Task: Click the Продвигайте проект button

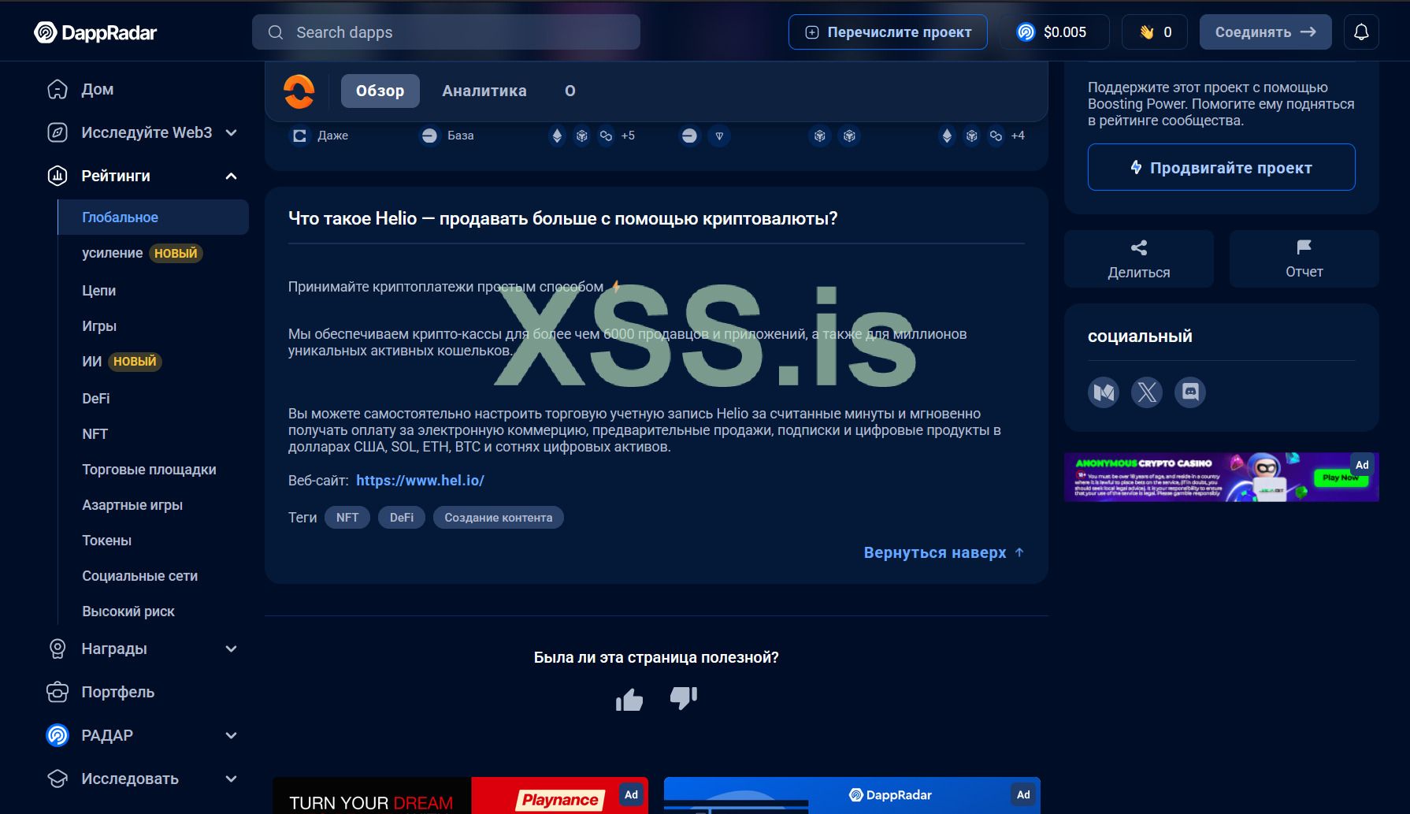Action: point(1221,167)
